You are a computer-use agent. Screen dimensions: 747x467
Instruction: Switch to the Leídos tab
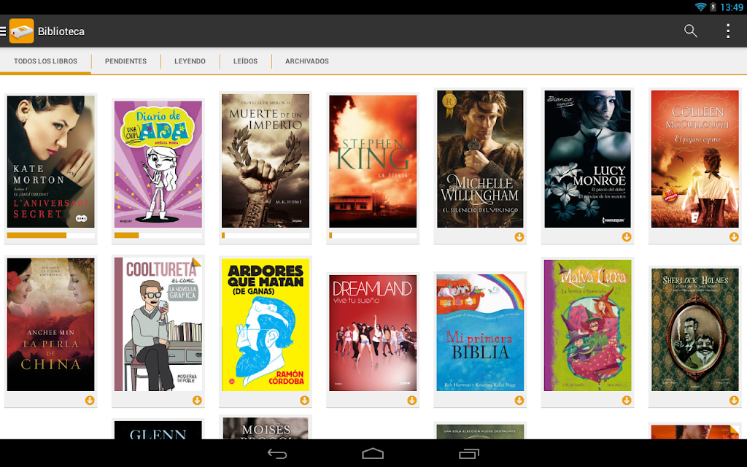point(245,61)
